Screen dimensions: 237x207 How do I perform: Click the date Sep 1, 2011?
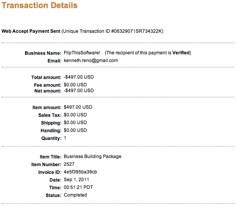pos(76,180)
